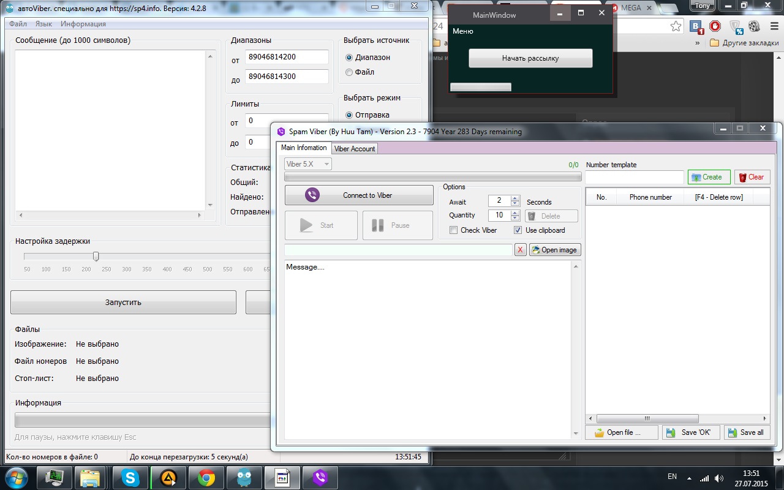The height and width of the screenshot is (490, 784).
Task: Click the AdBlock extension icon in Chrome
Action: 715,26
